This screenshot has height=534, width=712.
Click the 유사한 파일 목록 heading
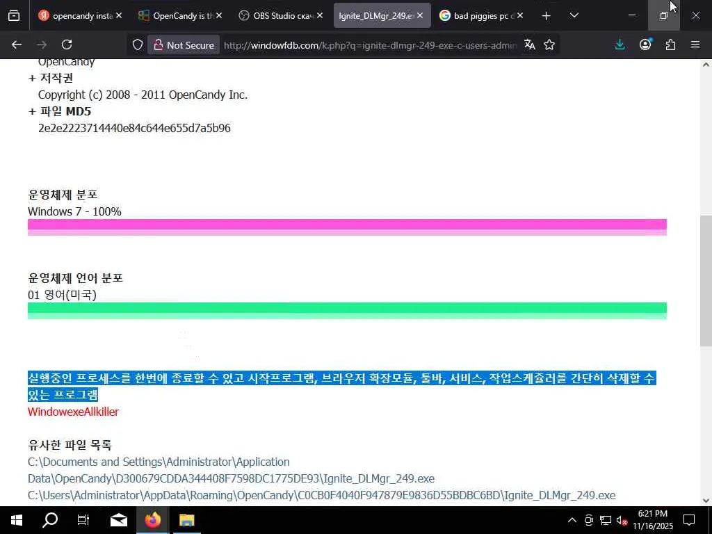pos(70,445)
